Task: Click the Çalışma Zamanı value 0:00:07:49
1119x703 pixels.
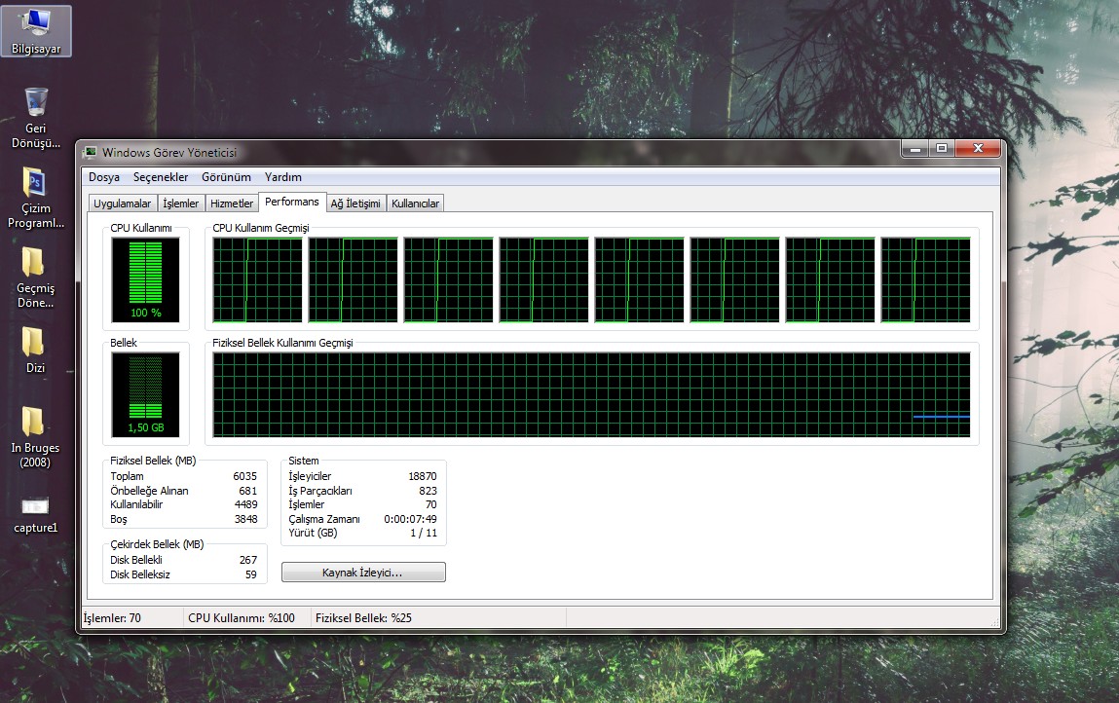Action: [410, 519]
